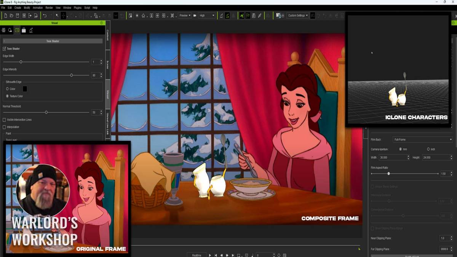
Task: Open the Create menu
Action: 18,8
